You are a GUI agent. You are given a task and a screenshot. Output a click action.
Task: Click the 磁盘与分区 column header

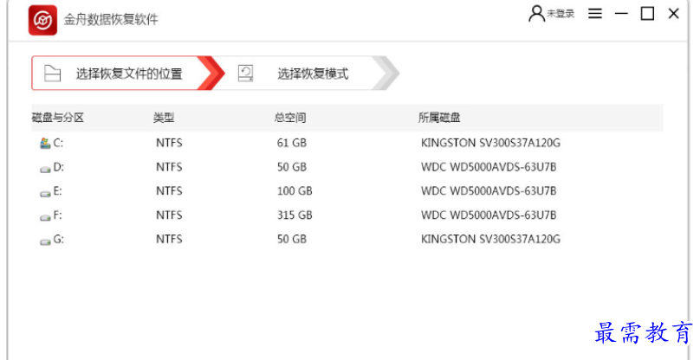[x=57, y=118]
